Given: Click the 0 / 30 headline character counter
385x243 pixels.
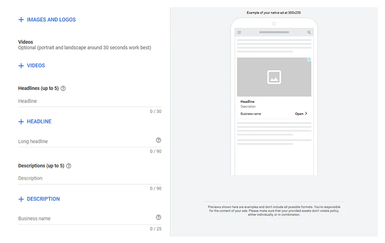Looking at the screenshot, I should click(x=155, y=112).
